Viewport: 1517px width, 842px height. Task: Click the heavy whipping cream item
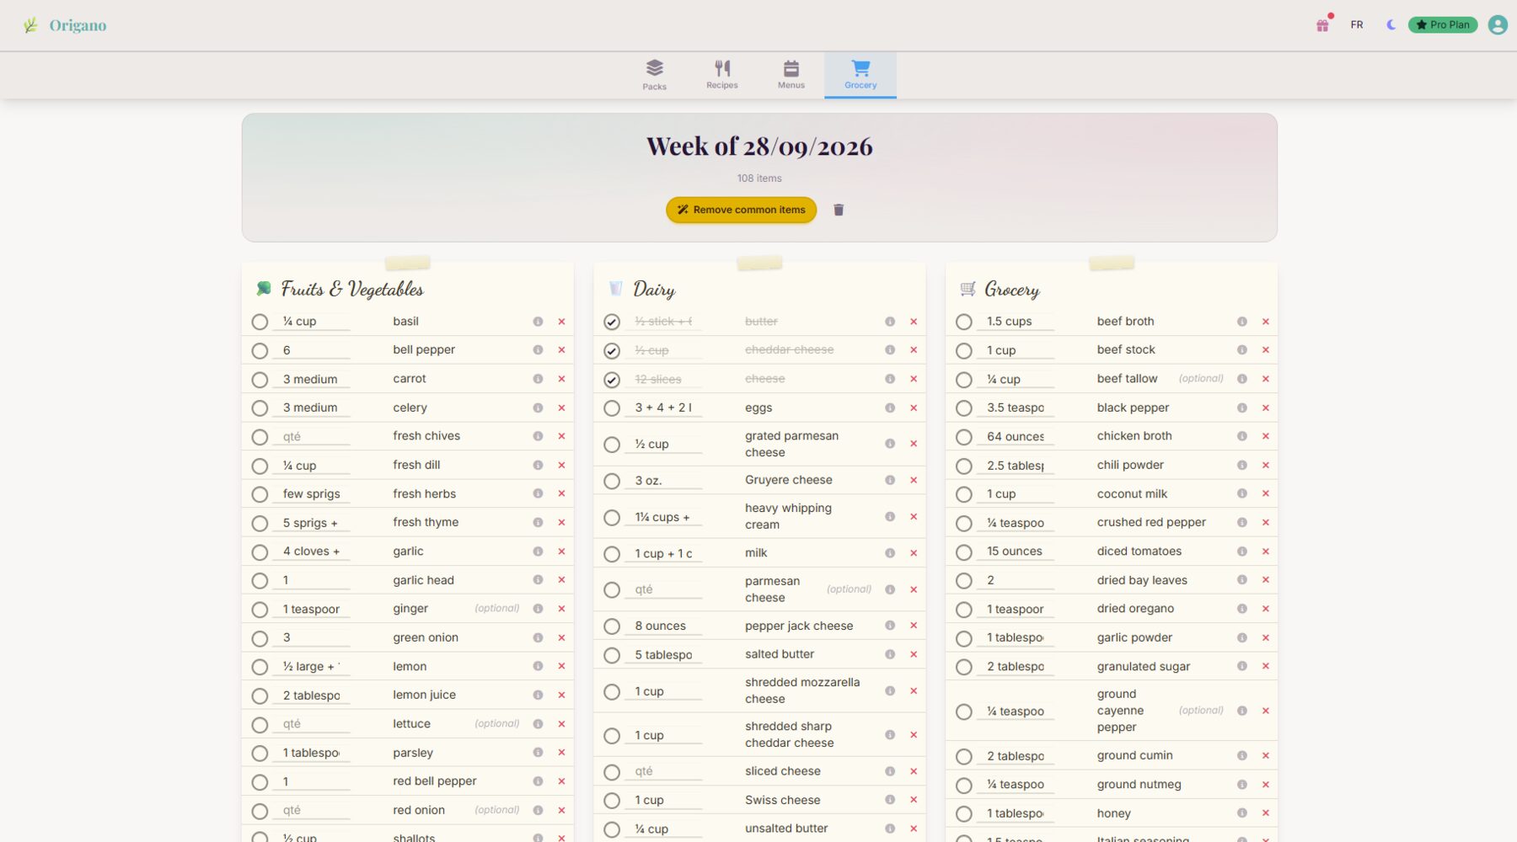(x=788, y=516)
